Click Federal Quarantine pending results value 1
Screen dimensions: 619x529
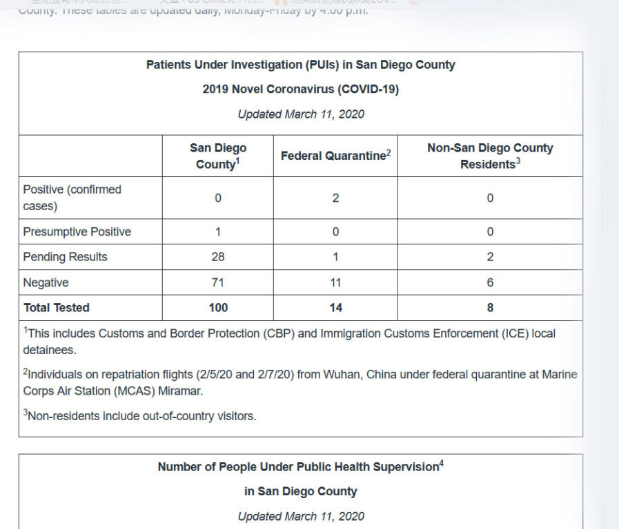335,257
